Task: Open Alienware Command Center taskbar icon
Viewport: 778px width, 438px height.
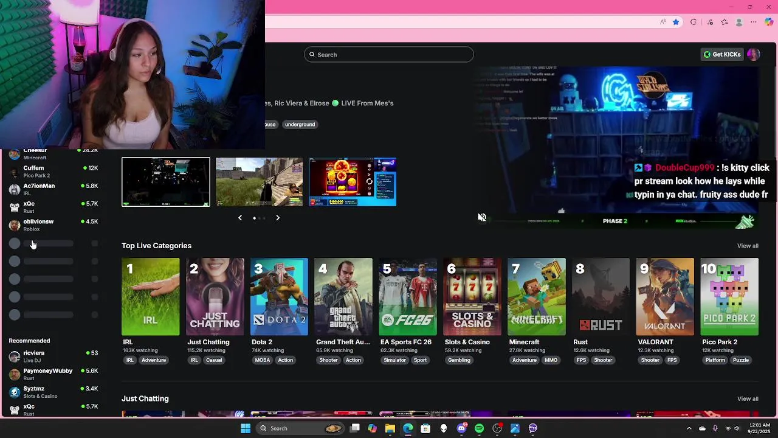Action: pyautogui.click(x=444, y=428)
